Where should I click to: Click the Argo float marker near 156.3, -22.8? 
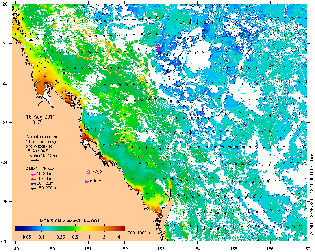tap(280, 113)
